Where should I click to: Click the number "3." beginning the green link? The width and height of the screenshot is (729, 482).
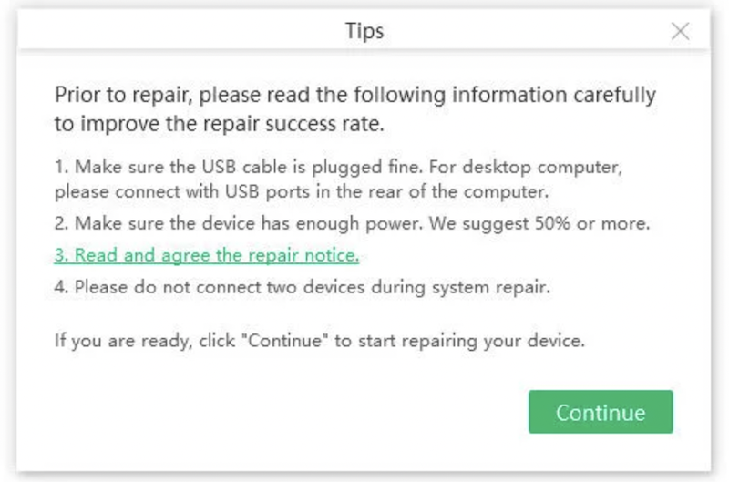(62, 255)
